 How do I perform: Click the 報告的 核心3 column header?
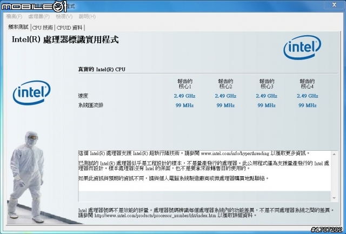click(267, 84)
